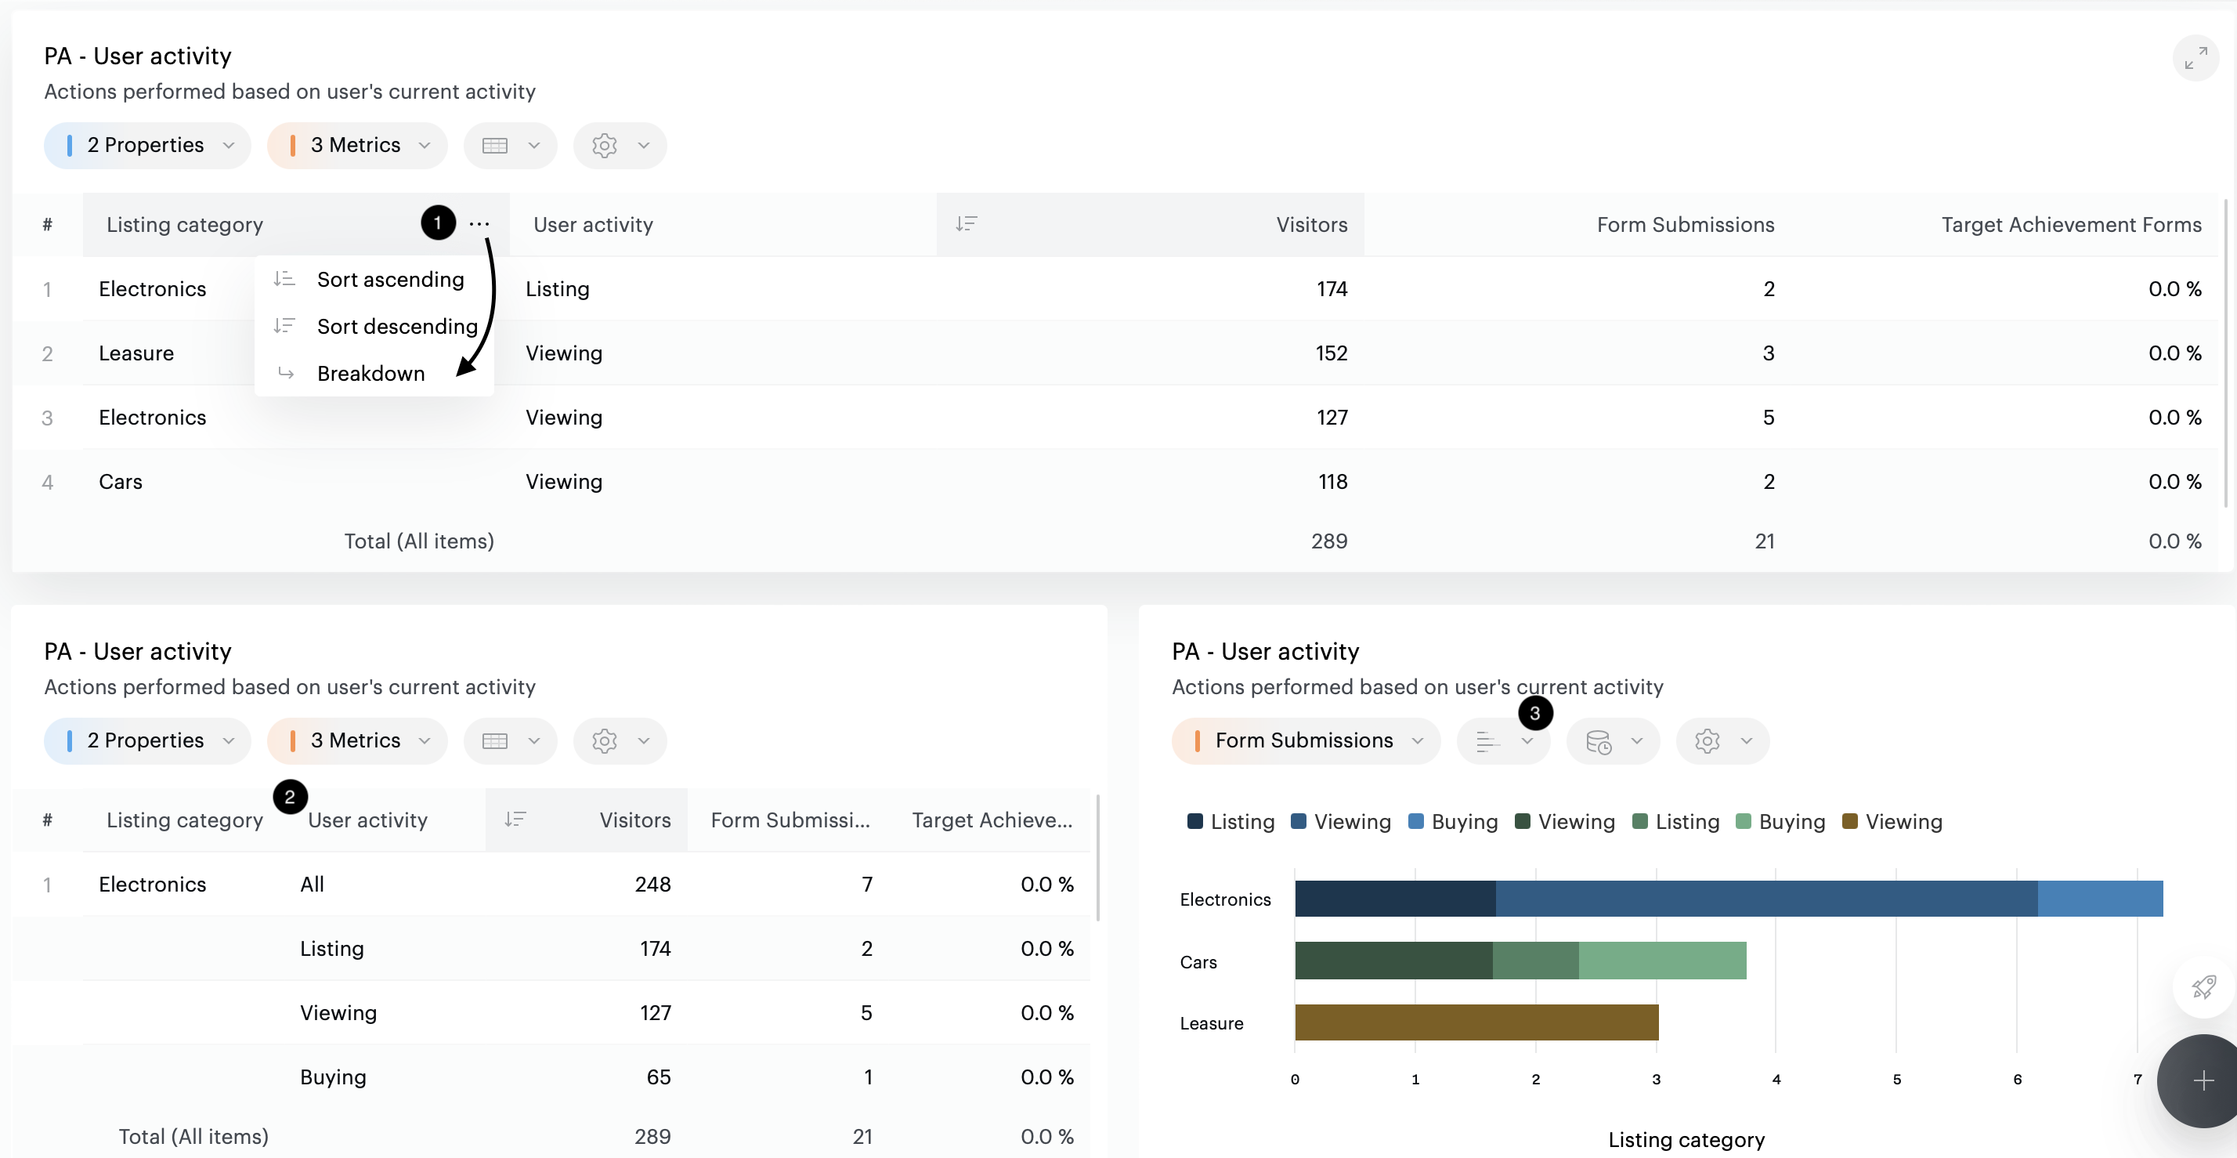
Task: Click the rocket icon button
Action: pyautogui.click(x=2203, y=987)
